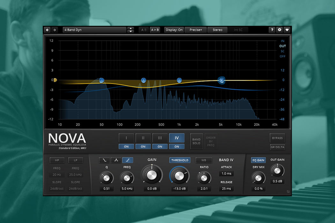The height and width of the screenshot is (223, 335).
Task: Select band III tab
Action: pos(160,138)
